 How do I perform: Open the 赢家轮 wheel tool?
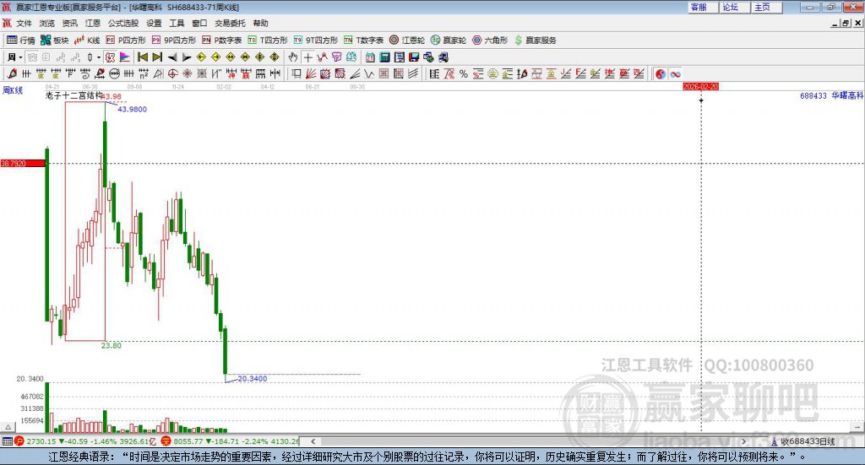[x=449, y=41]
